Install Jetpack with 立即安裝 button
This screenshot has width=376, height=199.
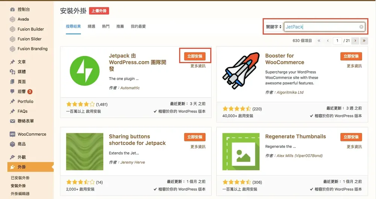click(195, 56)
